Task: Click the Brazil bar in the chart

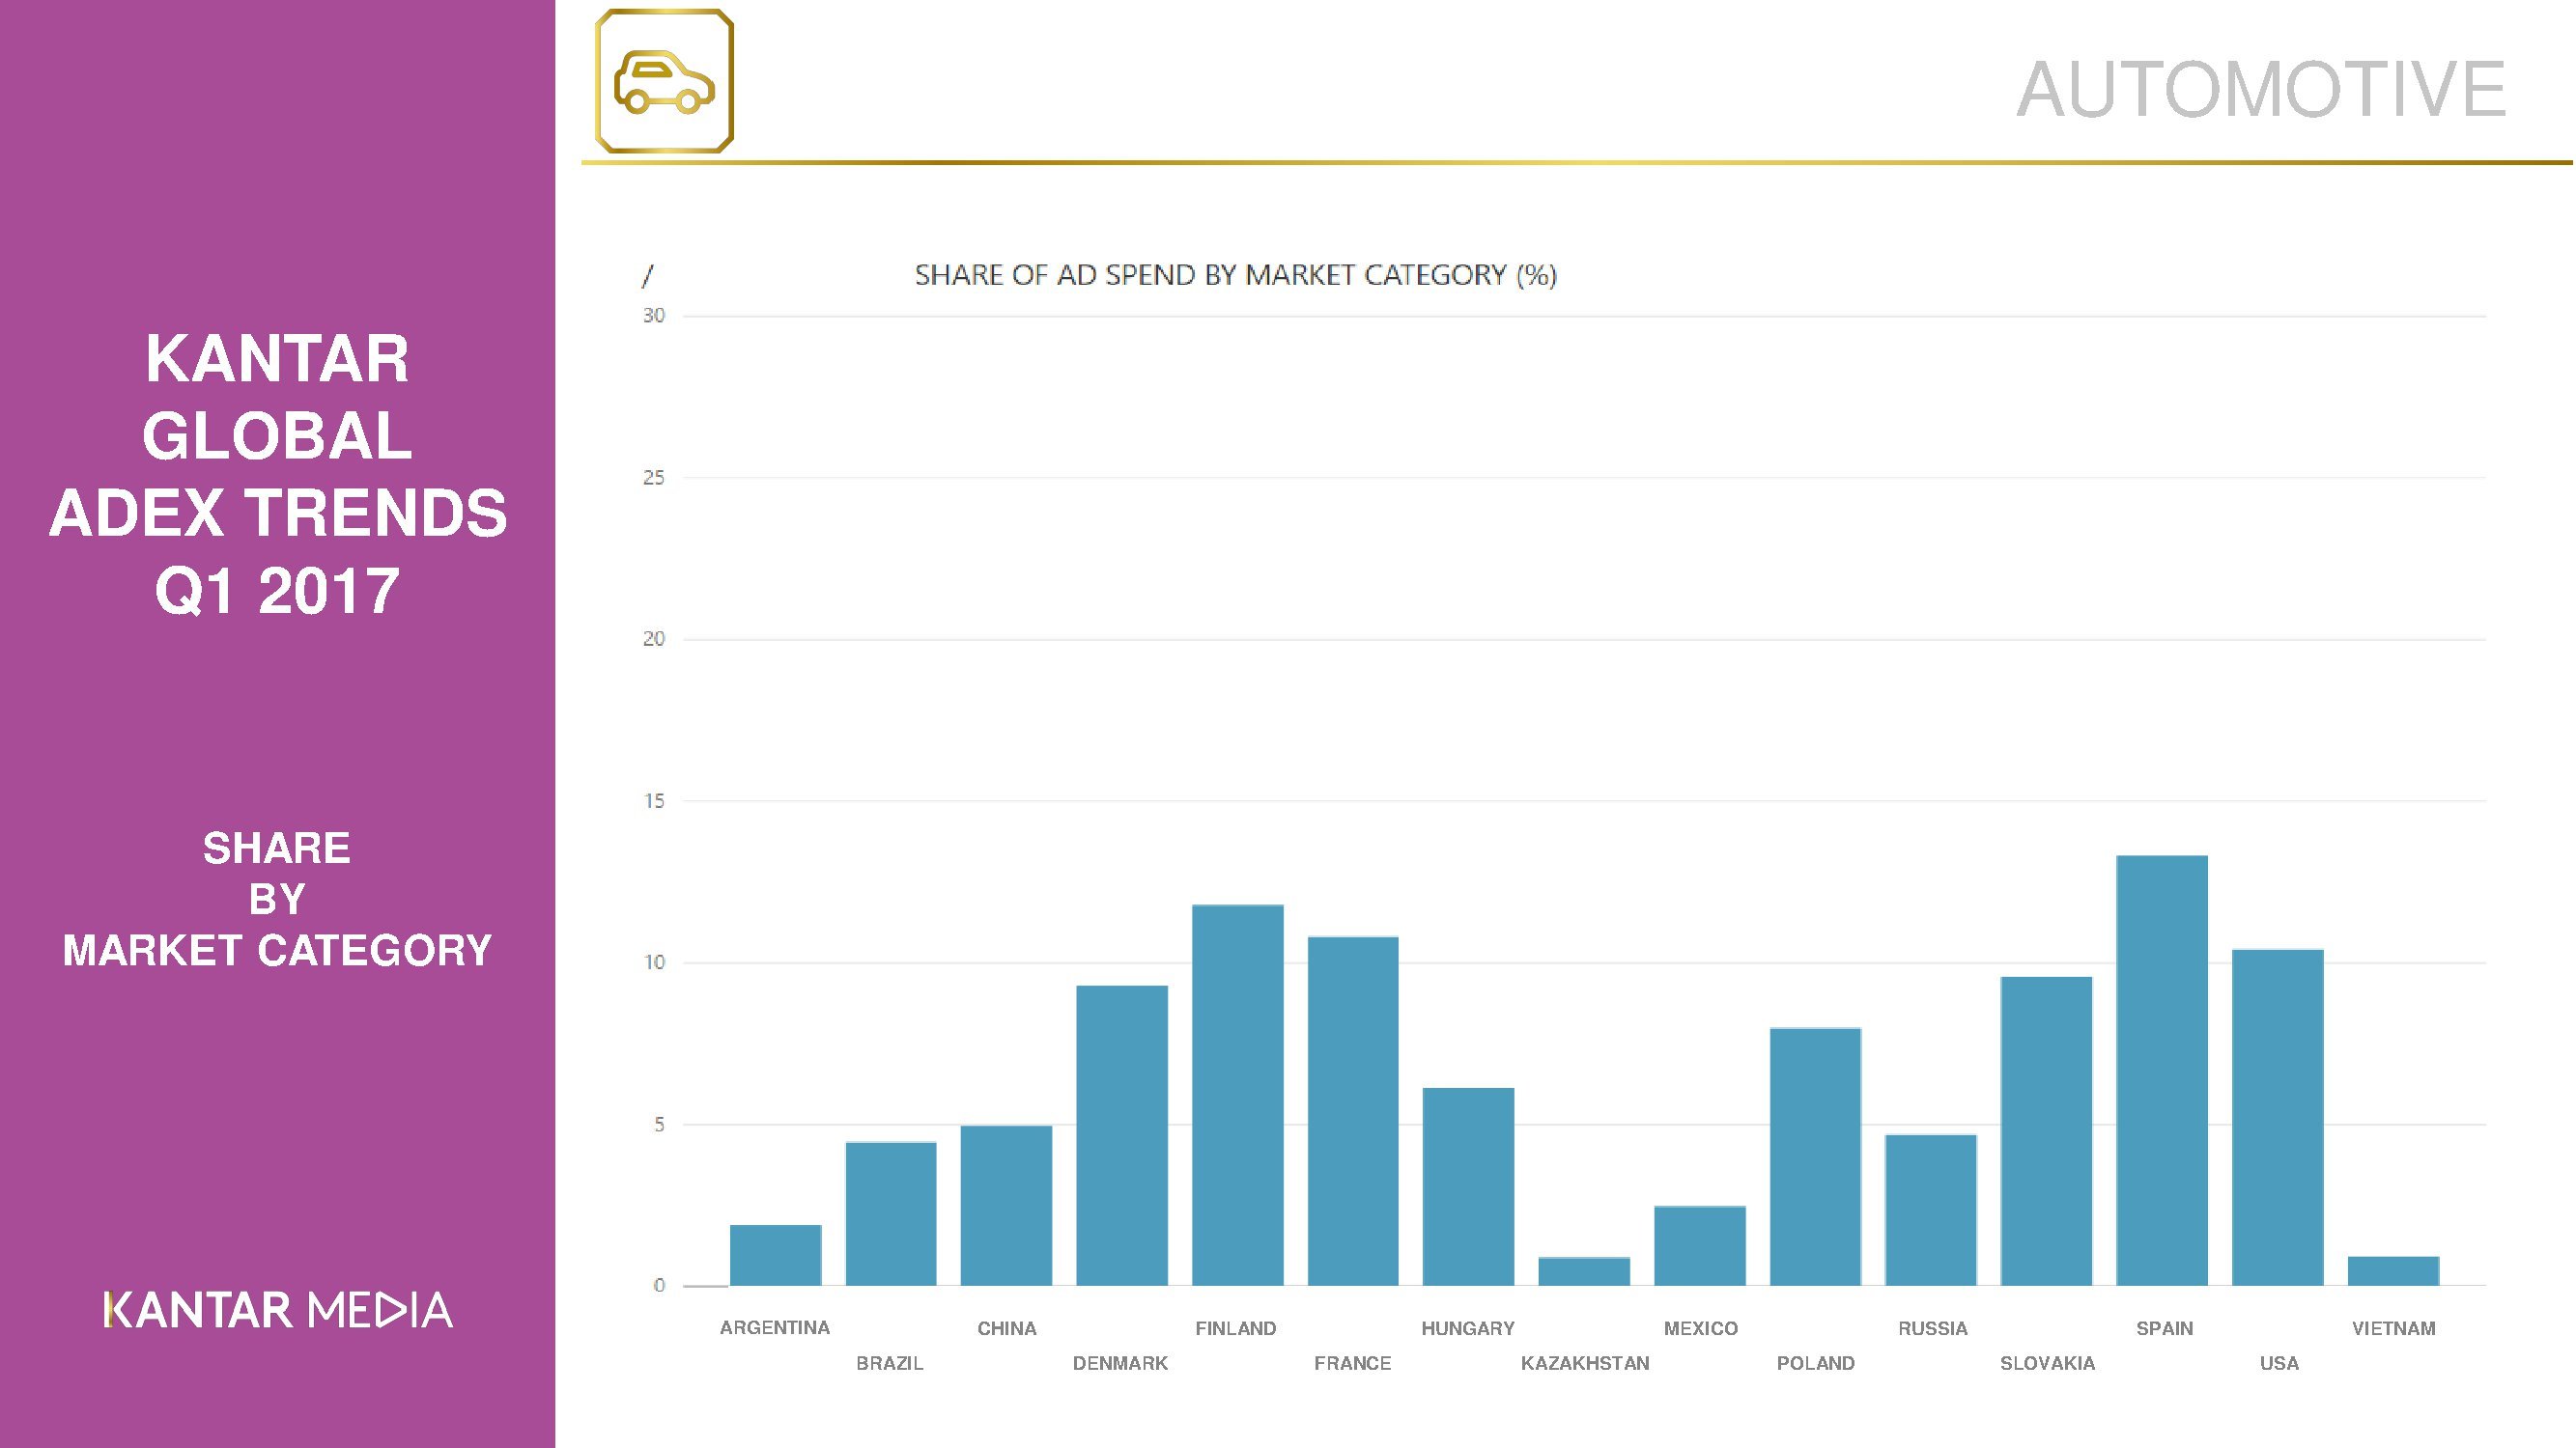Action: (x=891, y=1214)
